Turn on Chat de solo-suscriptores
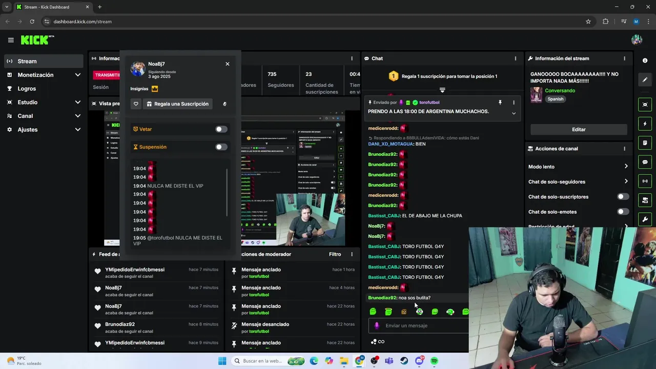This screenshot has height=369, width=656. (x=623, y=197)
